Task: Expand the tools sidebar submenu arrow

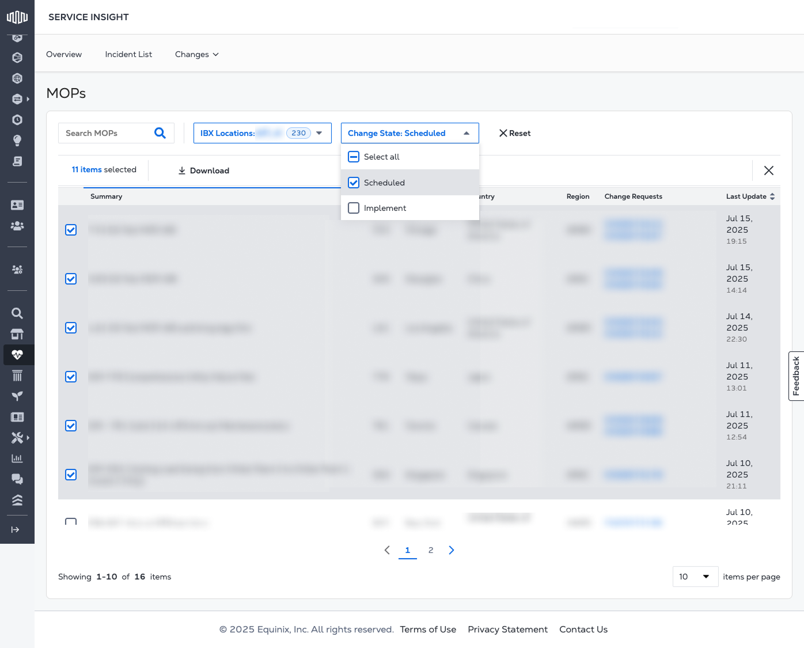Action: (x=28, y=438)
